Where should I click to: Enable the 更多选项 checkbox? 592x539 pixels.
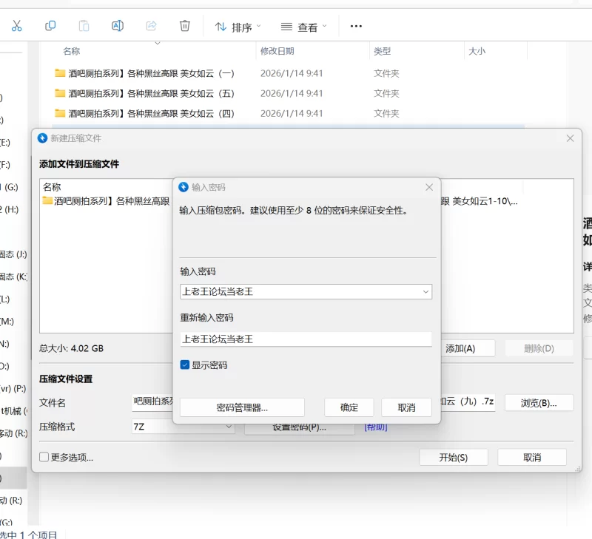pos(44,457)
